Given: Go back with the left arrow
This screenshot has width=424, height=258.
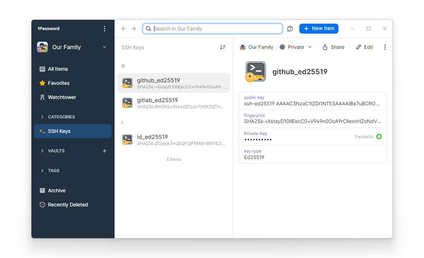Looking at the screenshot, I should point(124,29).
